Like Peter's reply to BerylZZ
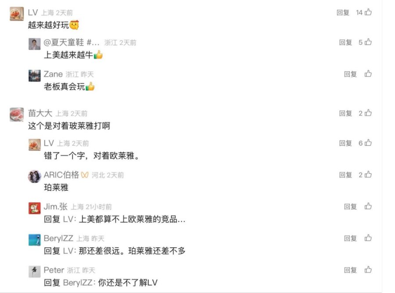Image resolution: width=395 pixels, height=293 pixels. point(368,270)
